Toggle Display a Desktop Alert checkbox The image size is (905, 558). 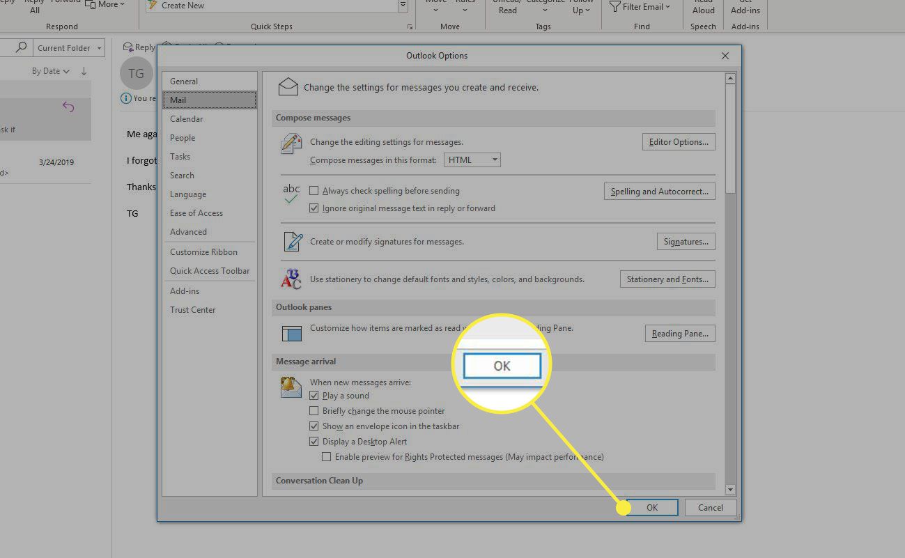tap(314, 442)
